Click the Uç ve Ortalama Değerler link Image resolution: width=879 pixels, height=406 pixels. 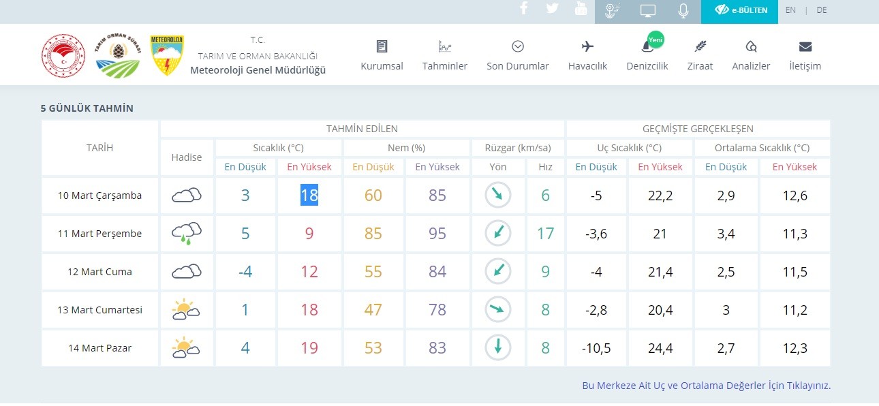pyautogui.click(x=706, y=386)
